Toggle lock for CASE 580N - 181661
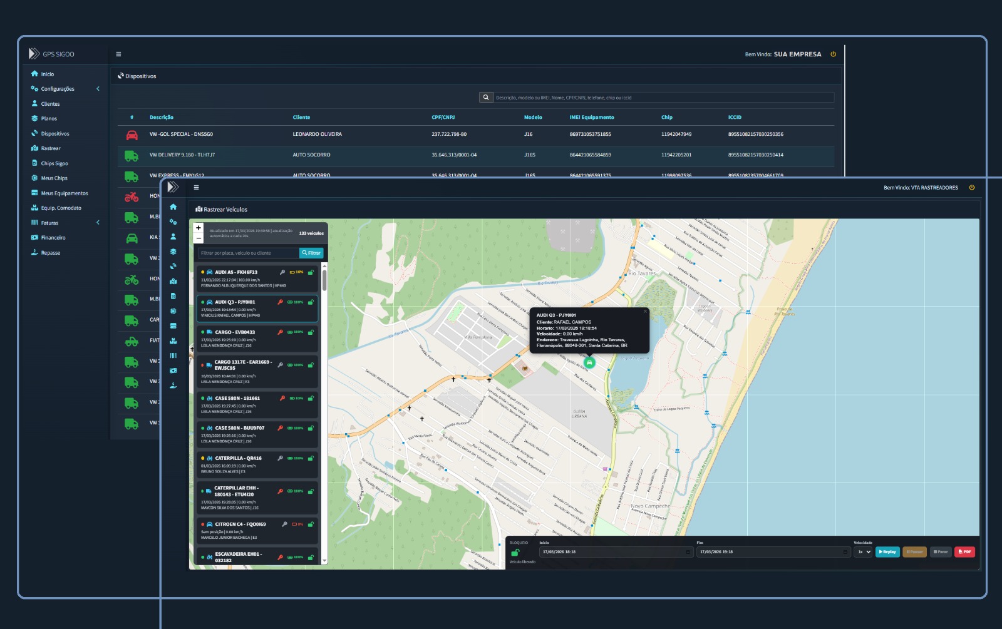The image size is (1002, 629). 311,398
